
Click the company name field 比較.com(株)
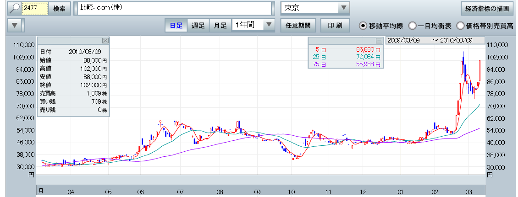(174, 8)
